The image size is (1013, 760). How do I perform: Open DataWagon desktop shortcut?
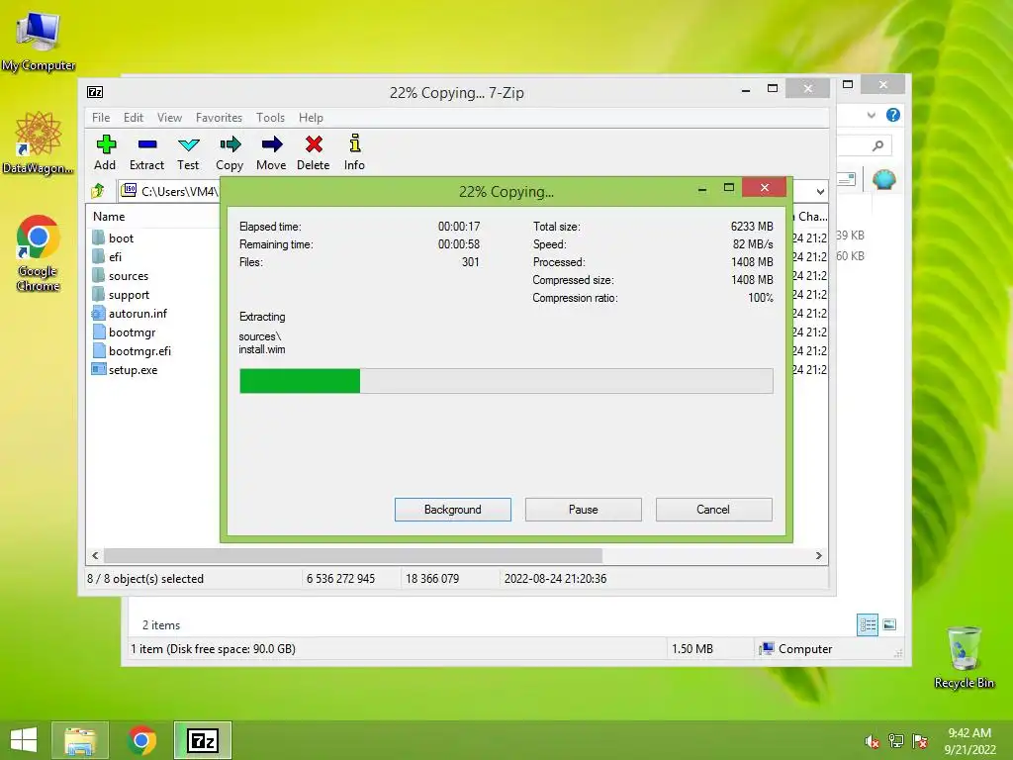(x=39, y=142)
